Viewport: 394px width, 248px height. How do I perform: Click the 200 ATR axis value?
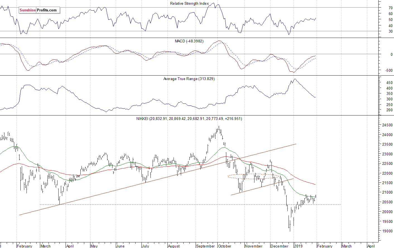pyautogui.click(x=389, y=110)
